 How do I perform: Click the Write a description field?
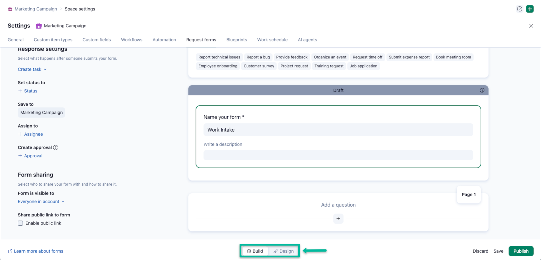[x=338, y=155]
